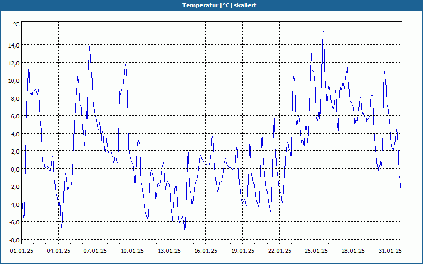Click the 2,0 y-axis label
This screenshot has height=264, width=423.
[15, 152]
